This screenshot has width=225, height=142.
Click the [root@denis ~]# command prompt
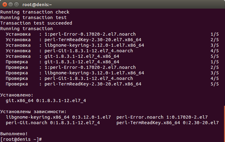click(x=21, y=139)
